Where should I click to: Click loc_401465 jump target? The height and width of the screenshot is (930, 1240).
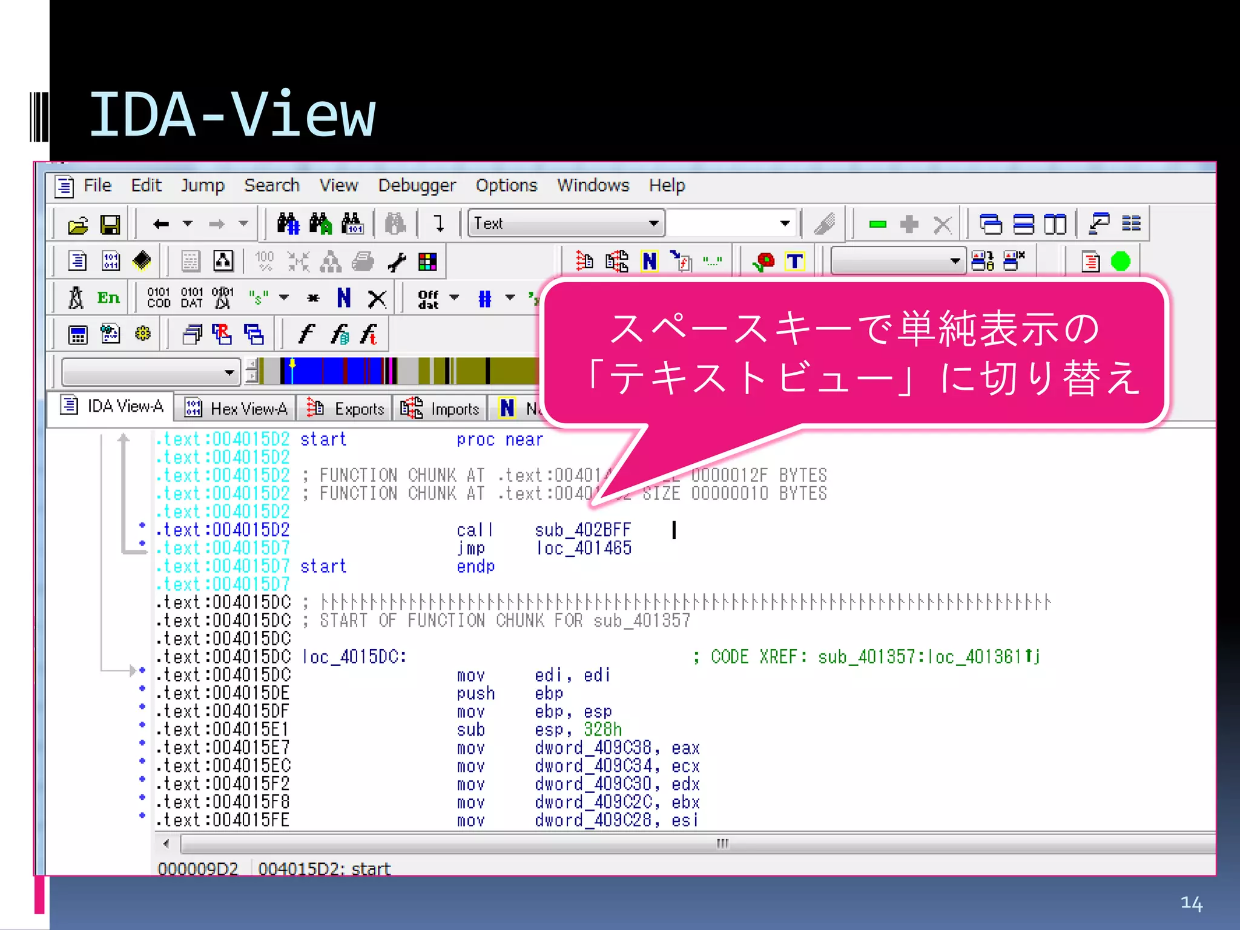[x=584, y=548]
